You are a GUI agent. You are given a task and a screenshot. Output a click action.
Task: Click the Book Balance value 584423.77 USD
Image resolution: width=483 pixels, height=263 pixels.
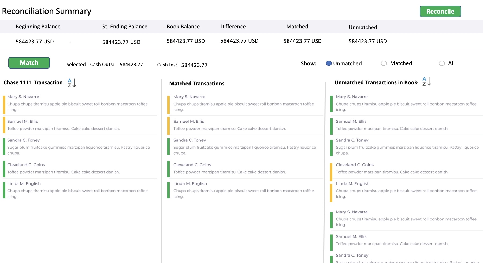click(x=185, y=41)
